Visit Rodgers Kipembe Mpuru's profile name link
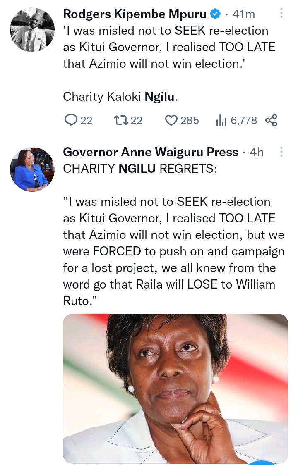This screenshot has width=298, height=465. point(135,14)
